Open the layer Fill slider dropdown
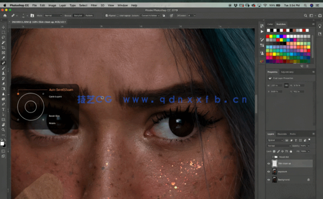 coord(308,151)
